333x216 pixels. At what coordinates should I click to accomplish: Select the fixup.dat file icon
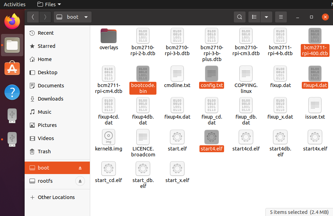click(x=280, y=74)
